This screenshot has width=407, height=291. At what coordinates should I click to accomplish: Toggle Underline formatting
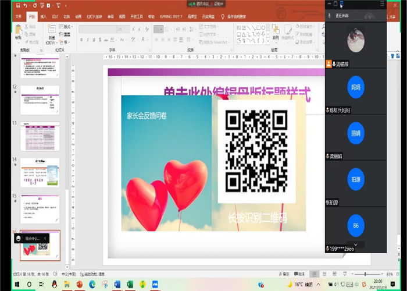click(x=94, y=40)
